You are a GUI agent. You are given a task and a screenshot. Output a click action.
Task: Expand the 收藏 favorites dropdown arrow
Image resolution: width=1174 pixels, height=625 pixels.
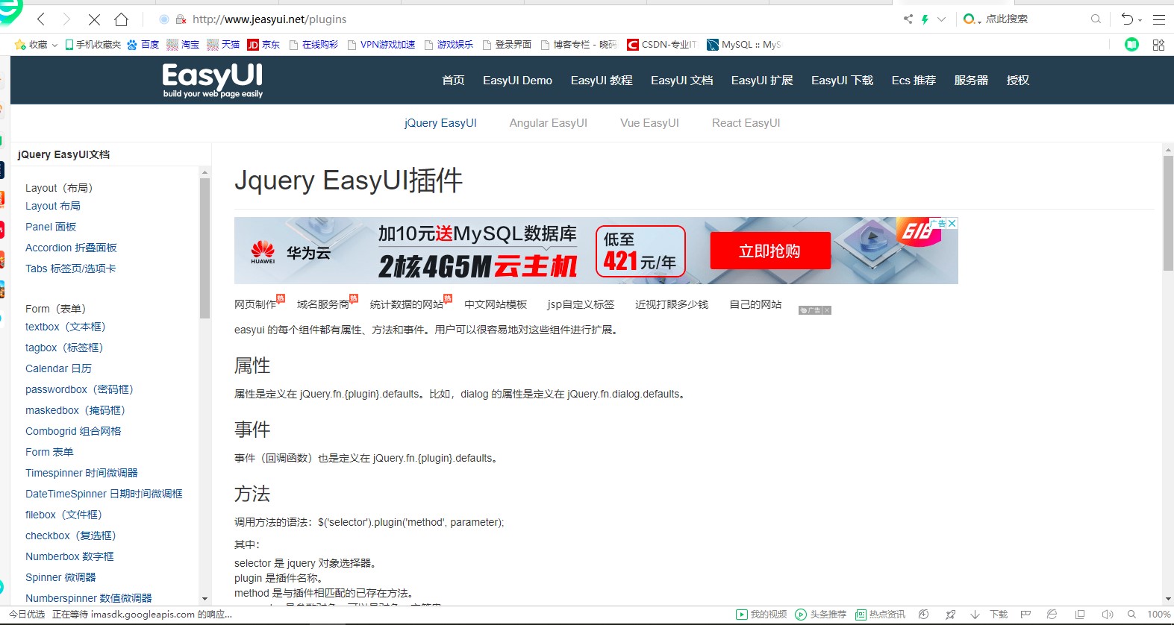[54, 45]
